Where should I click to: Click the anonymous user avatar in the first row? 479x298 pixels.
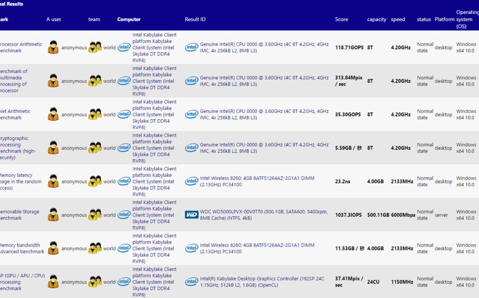point(53,47)
